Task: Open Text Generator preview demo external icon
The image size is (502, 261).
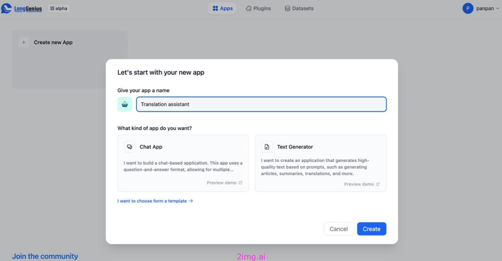Action: (378, 184)
